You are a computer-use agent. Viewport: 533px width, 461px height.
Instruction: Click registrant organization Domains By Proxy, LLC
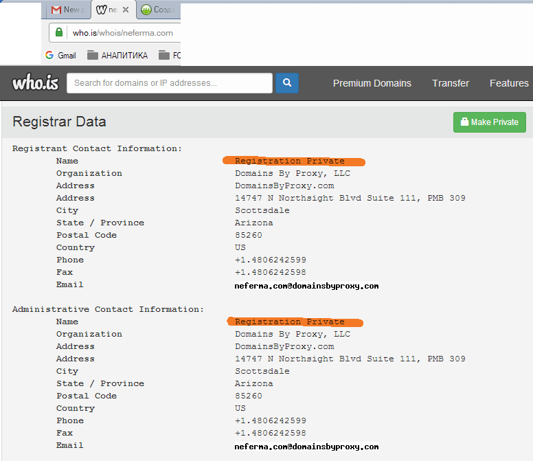(x=293, y=173)
